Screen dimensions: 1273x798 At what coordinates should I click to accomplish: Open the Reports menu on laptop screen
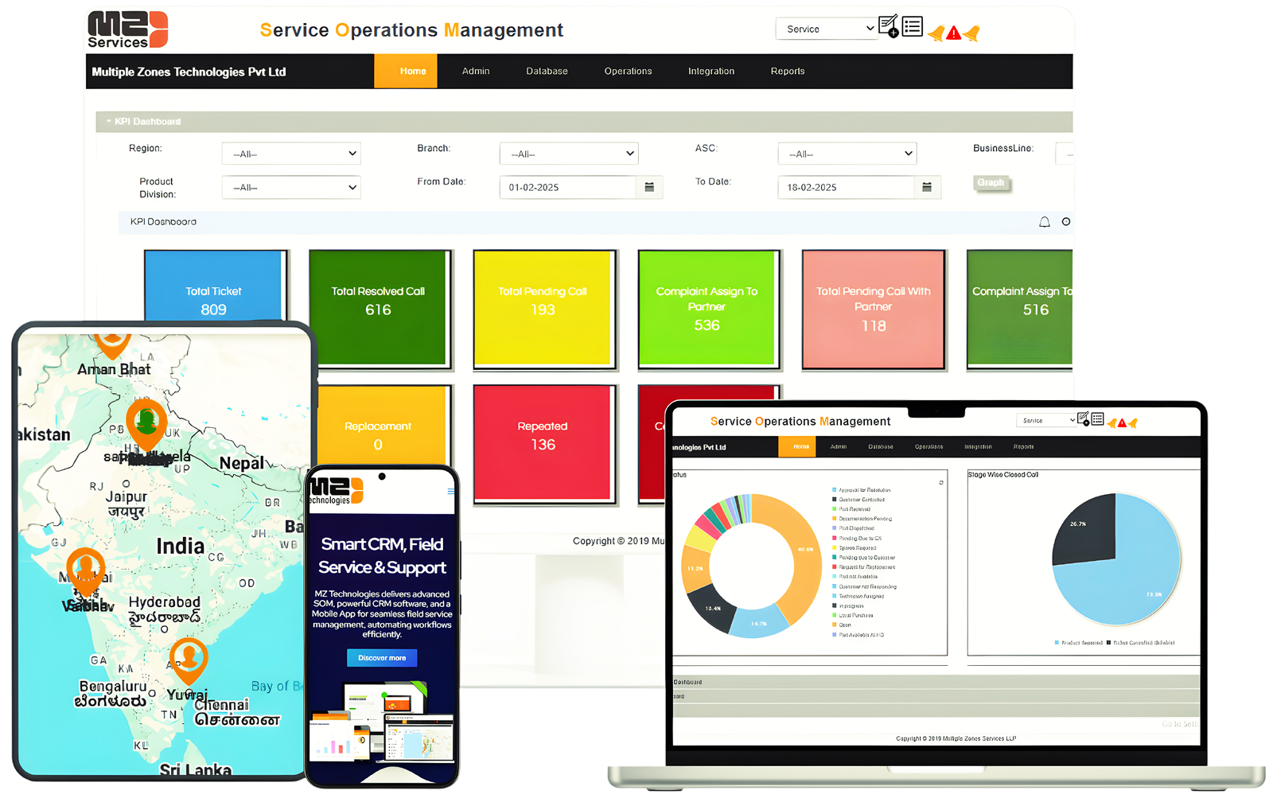click(1024, 446)
